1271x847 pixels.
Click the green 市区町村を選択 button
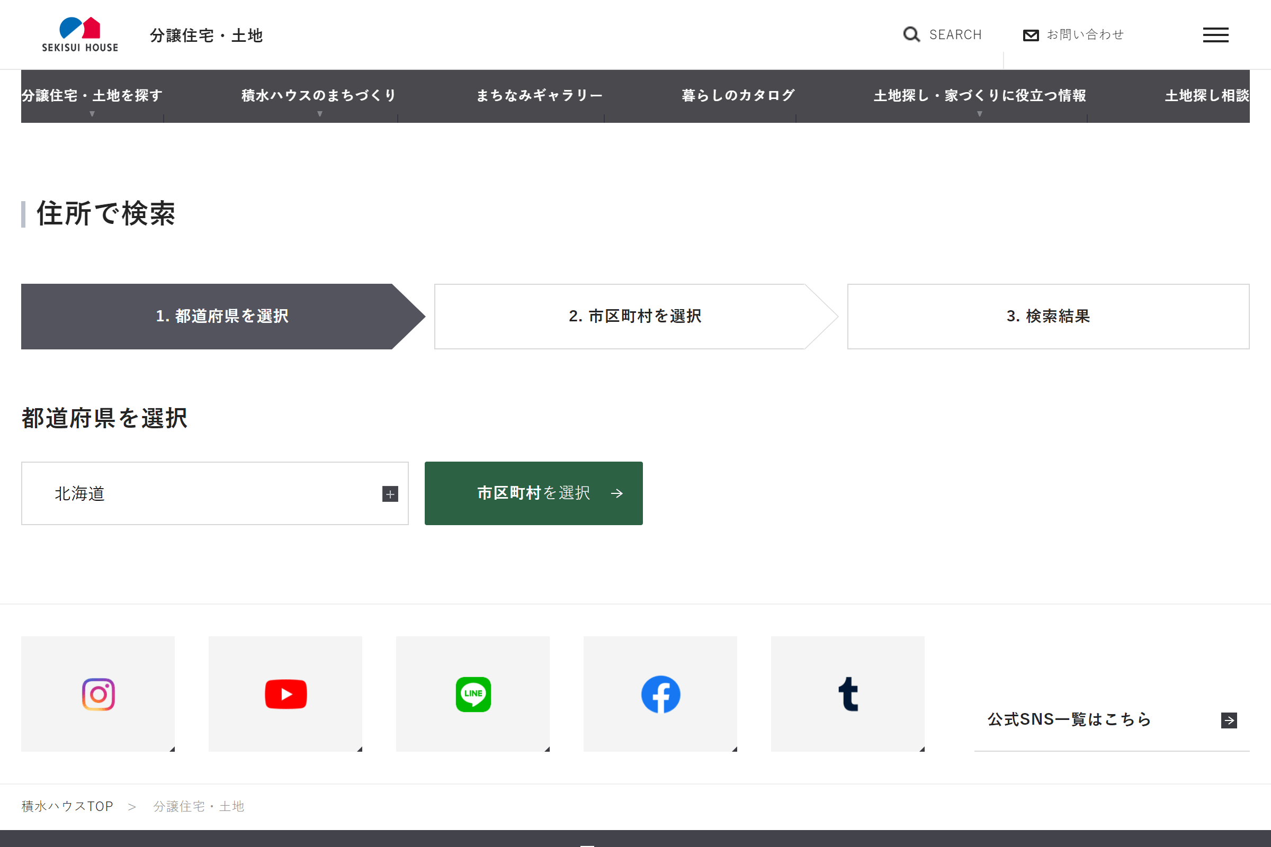coord(534,493)
